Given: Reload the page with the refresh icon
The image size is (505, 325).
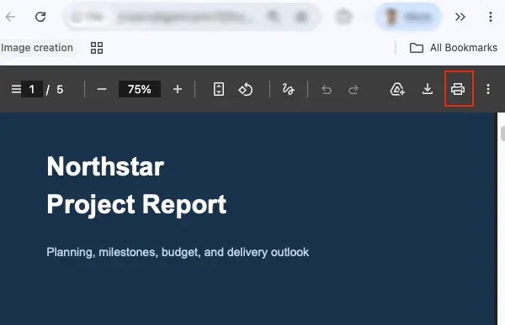Looking at the screenshot, I should tap(40, 17).
